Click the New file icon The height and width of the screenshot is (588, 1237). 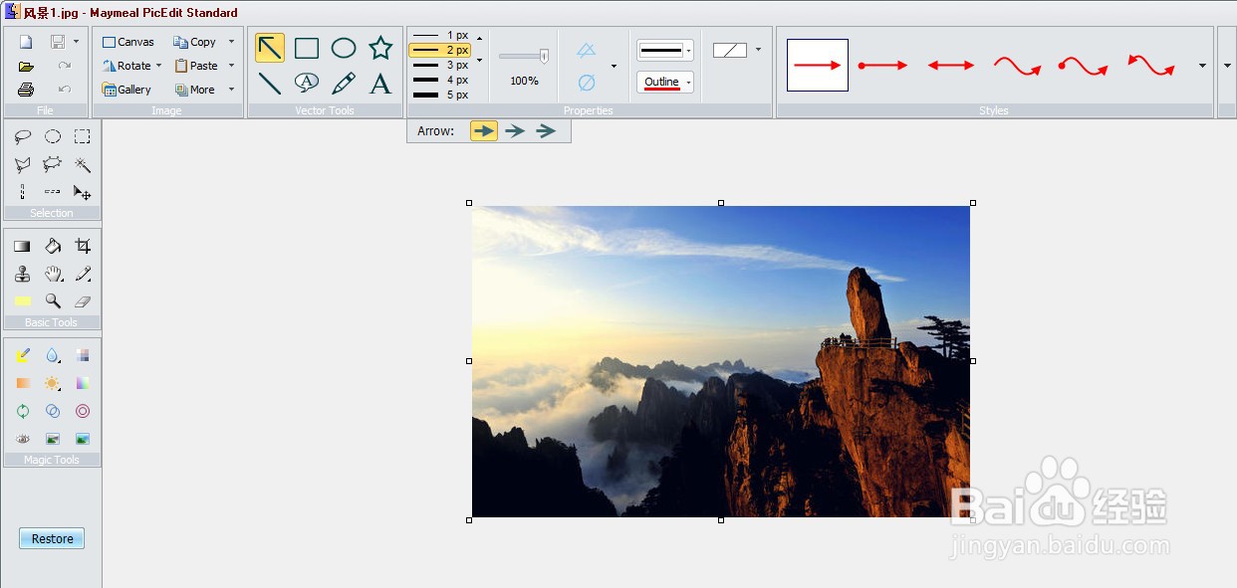point(26,42)
